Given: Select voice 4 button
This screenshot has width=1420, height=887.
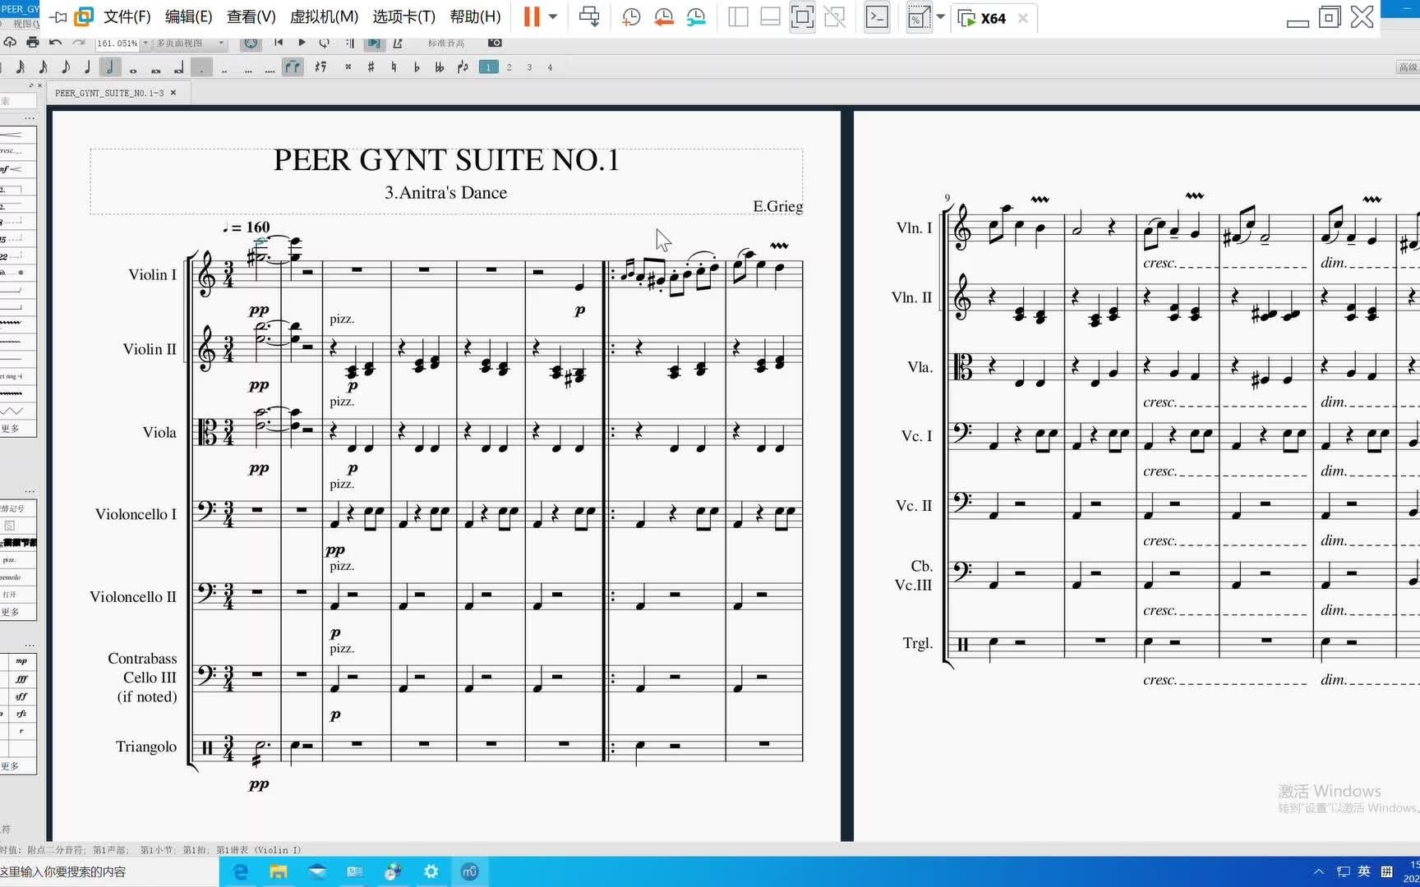Looking at the screenshot, I should (x=550, y=67).
